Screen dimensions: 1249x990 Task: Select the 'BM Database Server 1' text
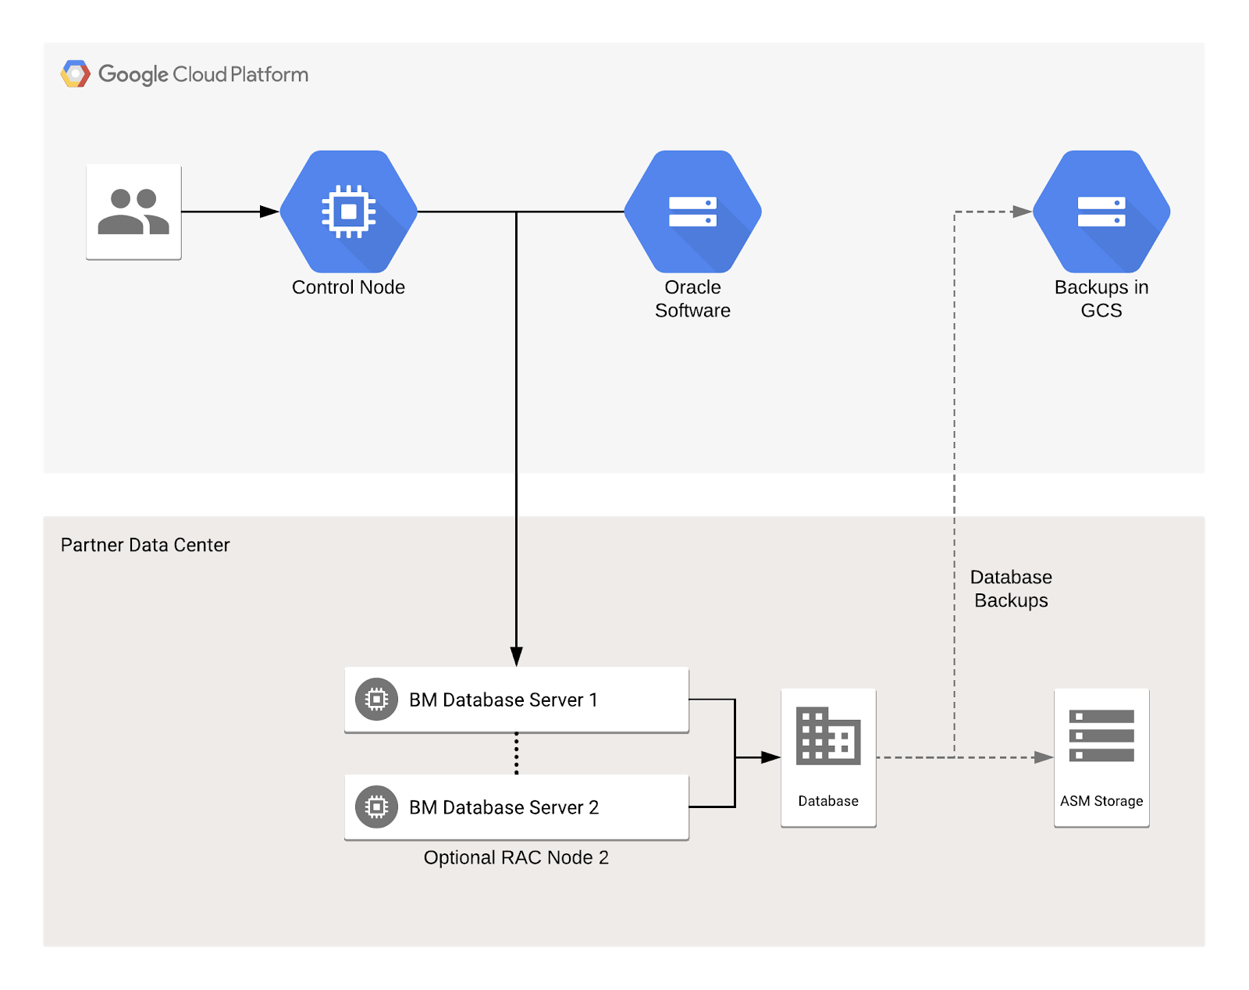pos(504,700)
